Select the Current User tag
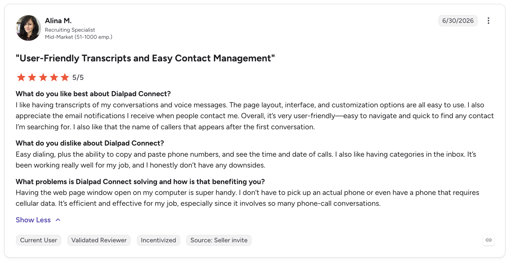Screen dimensions: 511x262 [x=39, y=240]
